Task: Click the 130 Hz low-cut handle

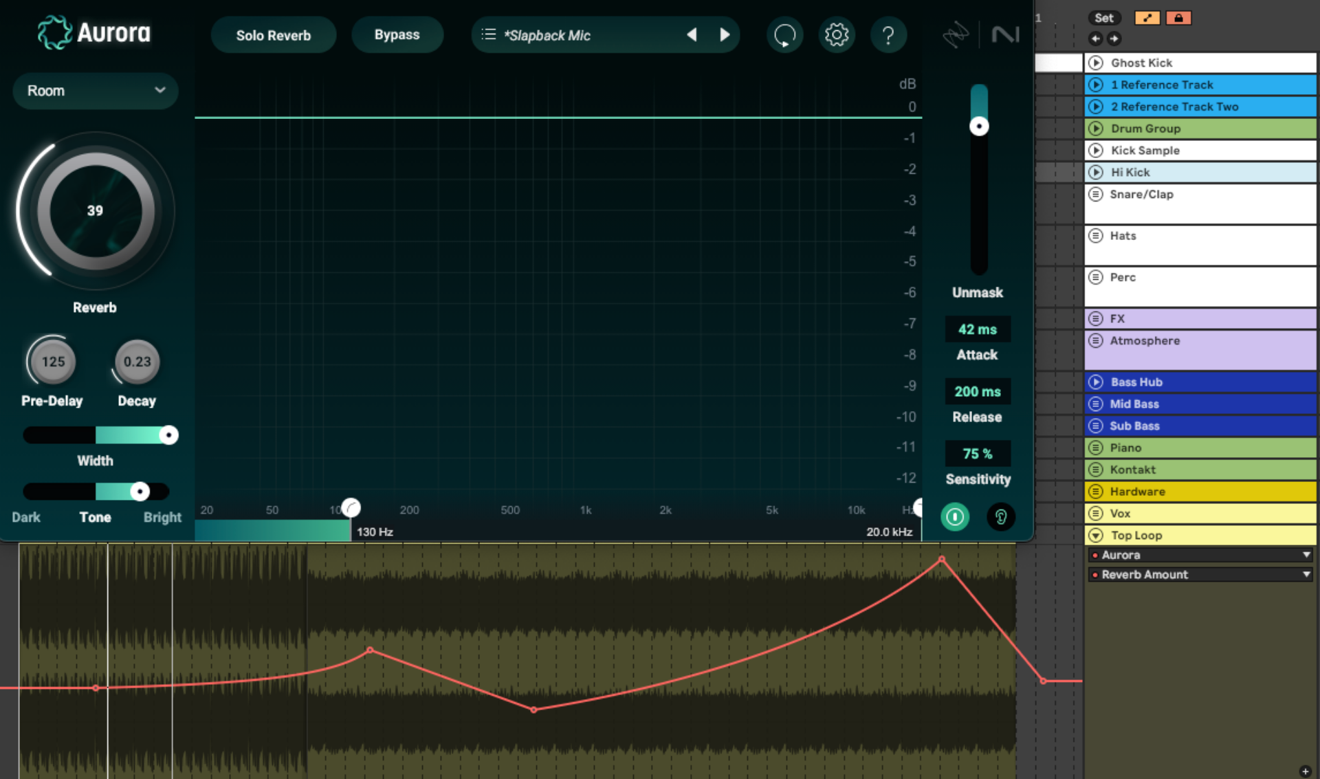Action: tap(351, 508)
